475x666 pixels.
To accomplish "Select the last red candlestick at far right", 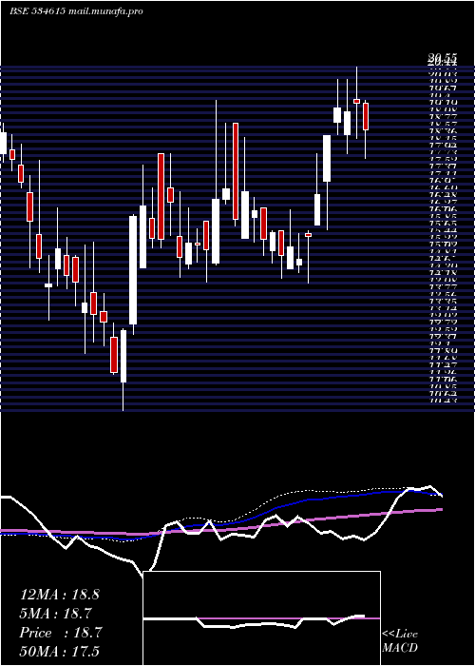I will [x=366, y=116].
